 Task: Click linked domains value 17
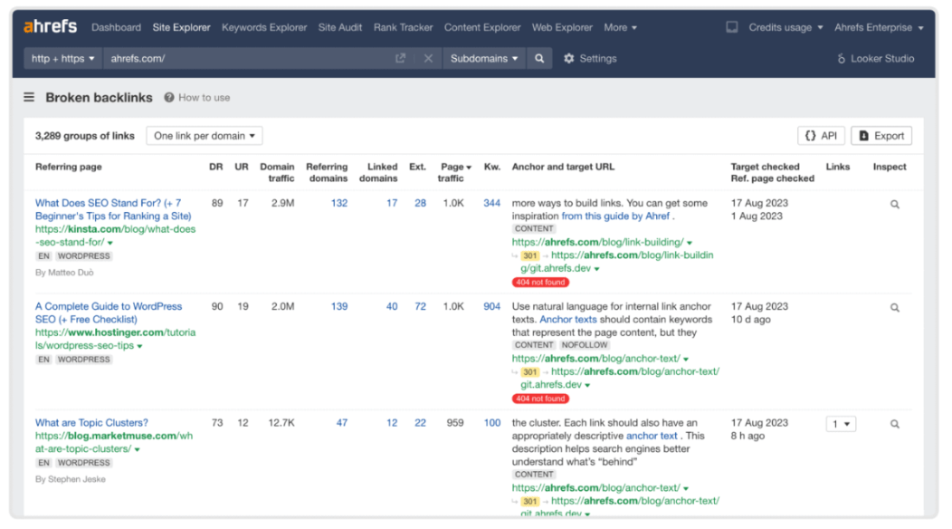pos(391,203)
